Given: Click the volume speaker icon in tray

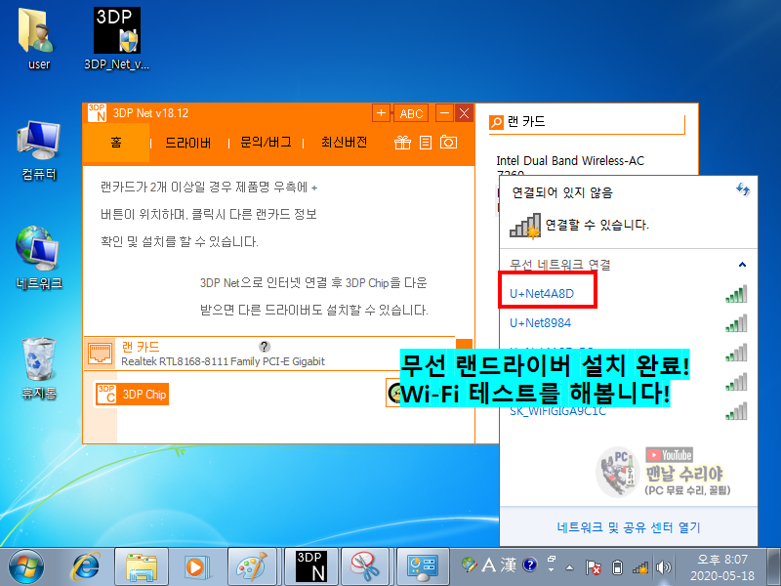Looking at the screenshot, I should coord(663,567).
